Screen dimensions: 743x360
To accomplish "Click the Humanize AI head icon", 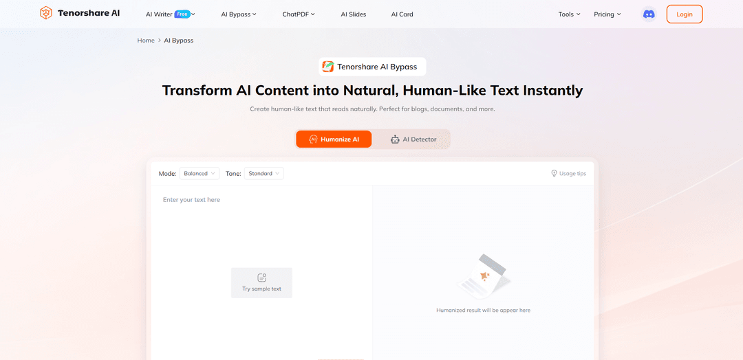I will click(313, 139).
